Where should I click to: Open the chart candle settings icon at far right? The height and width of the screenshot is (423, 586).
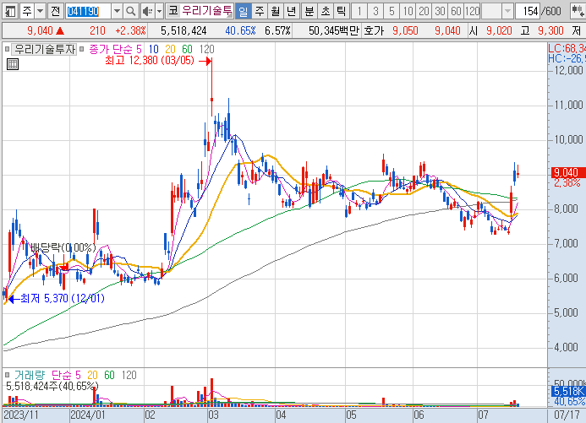click(578, 11)
